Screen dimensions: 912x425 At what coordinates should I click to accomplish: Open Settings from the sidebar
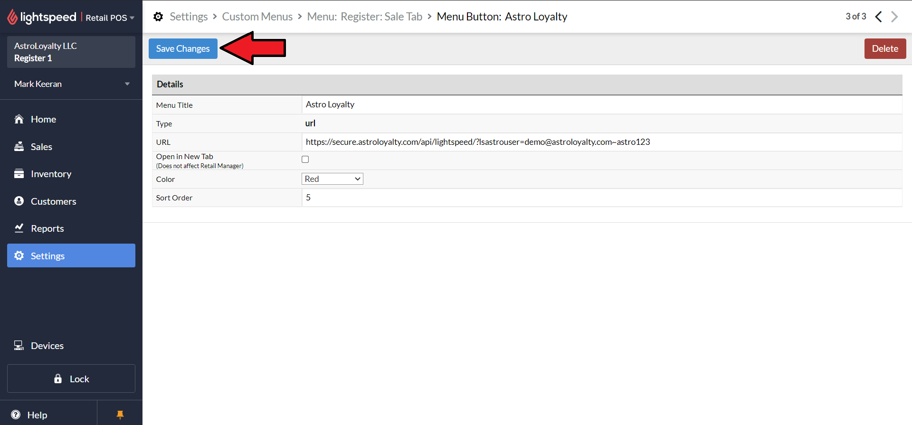click(71, 255)
